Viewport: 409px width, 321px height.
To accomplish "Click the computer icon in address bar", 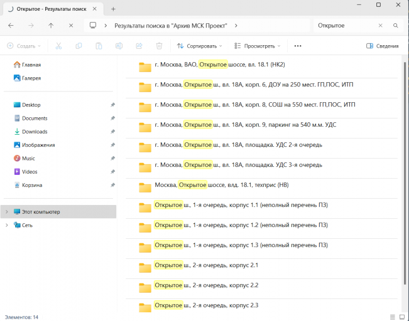I will [x=93, y=25].
